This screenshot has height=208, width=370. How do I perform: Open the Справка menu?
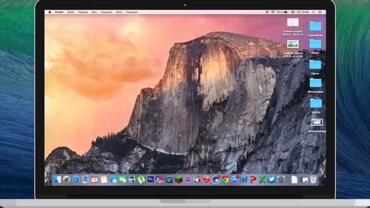132,12
